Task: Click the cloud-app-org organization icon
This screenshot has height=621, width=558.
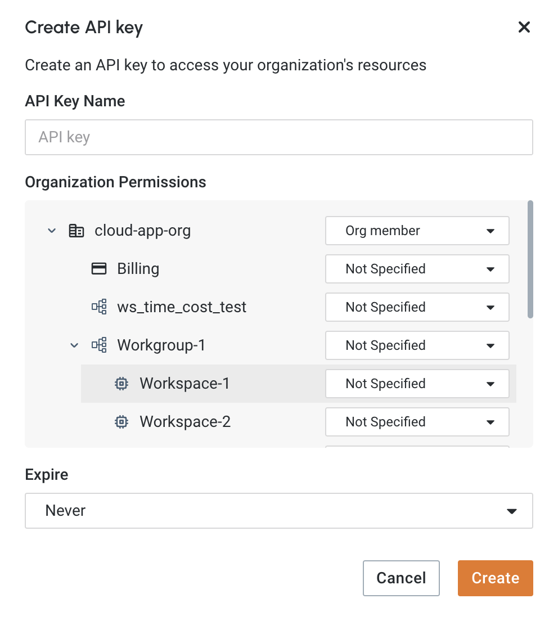Action: 76,231
